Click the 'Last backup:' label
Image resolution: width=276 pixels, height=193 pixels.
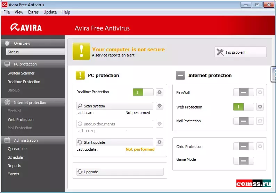(87, 131)
